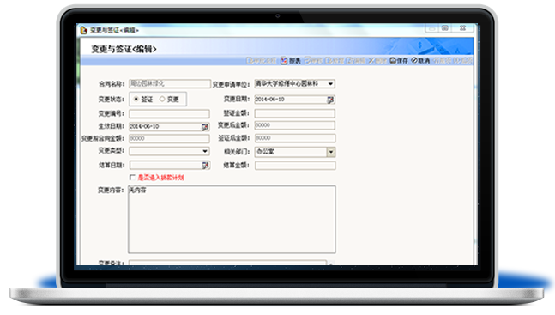Expand the 变更类型 dropdown

pos(205,151)
